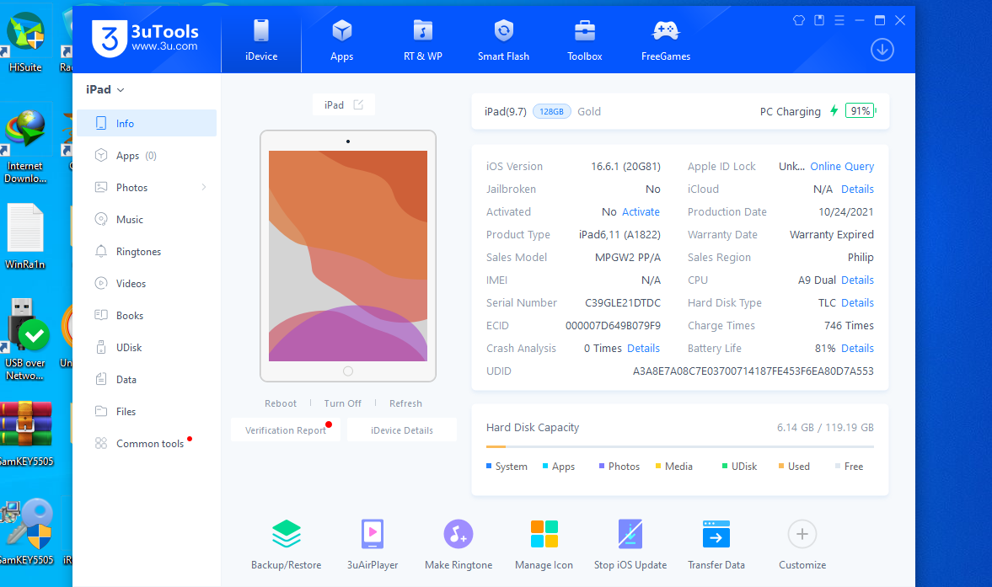Click the UDID value text
This screenshot has width=992, height=587.
[x=753, y=371]
